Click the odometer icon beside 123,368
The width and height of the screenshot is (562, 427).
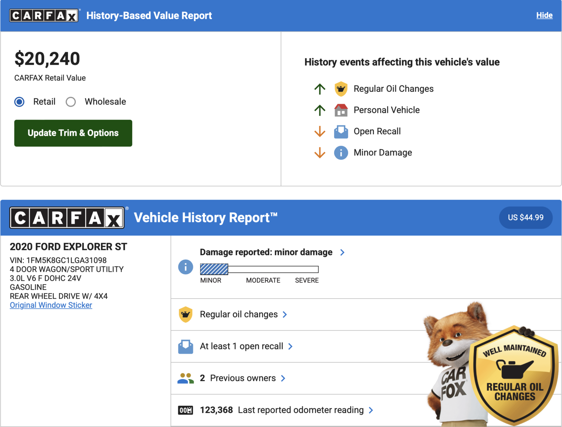click(x=185, y=410)
